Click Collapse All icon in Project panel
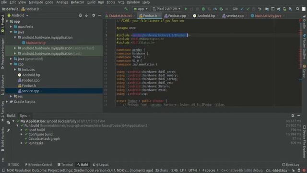Viewport: 307px width, 173px height. pyautogui.click(x=86, y=15)
